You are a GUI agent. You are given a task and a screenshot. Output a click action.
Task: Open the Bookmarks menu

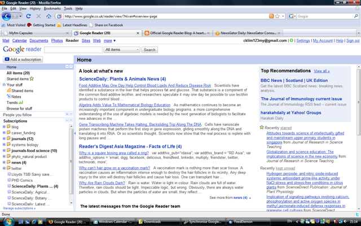(52, 8)
